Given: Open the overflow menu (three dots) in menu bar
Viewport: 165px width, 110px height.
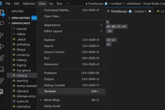Looking at the screenshot, I should point(68,4).
